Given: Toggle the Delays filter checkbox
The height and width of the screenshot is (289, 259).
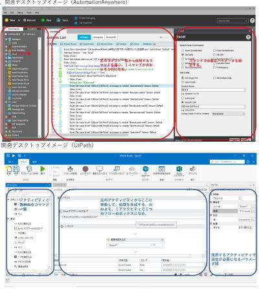Looking at the screenshot, I should 118,44.
